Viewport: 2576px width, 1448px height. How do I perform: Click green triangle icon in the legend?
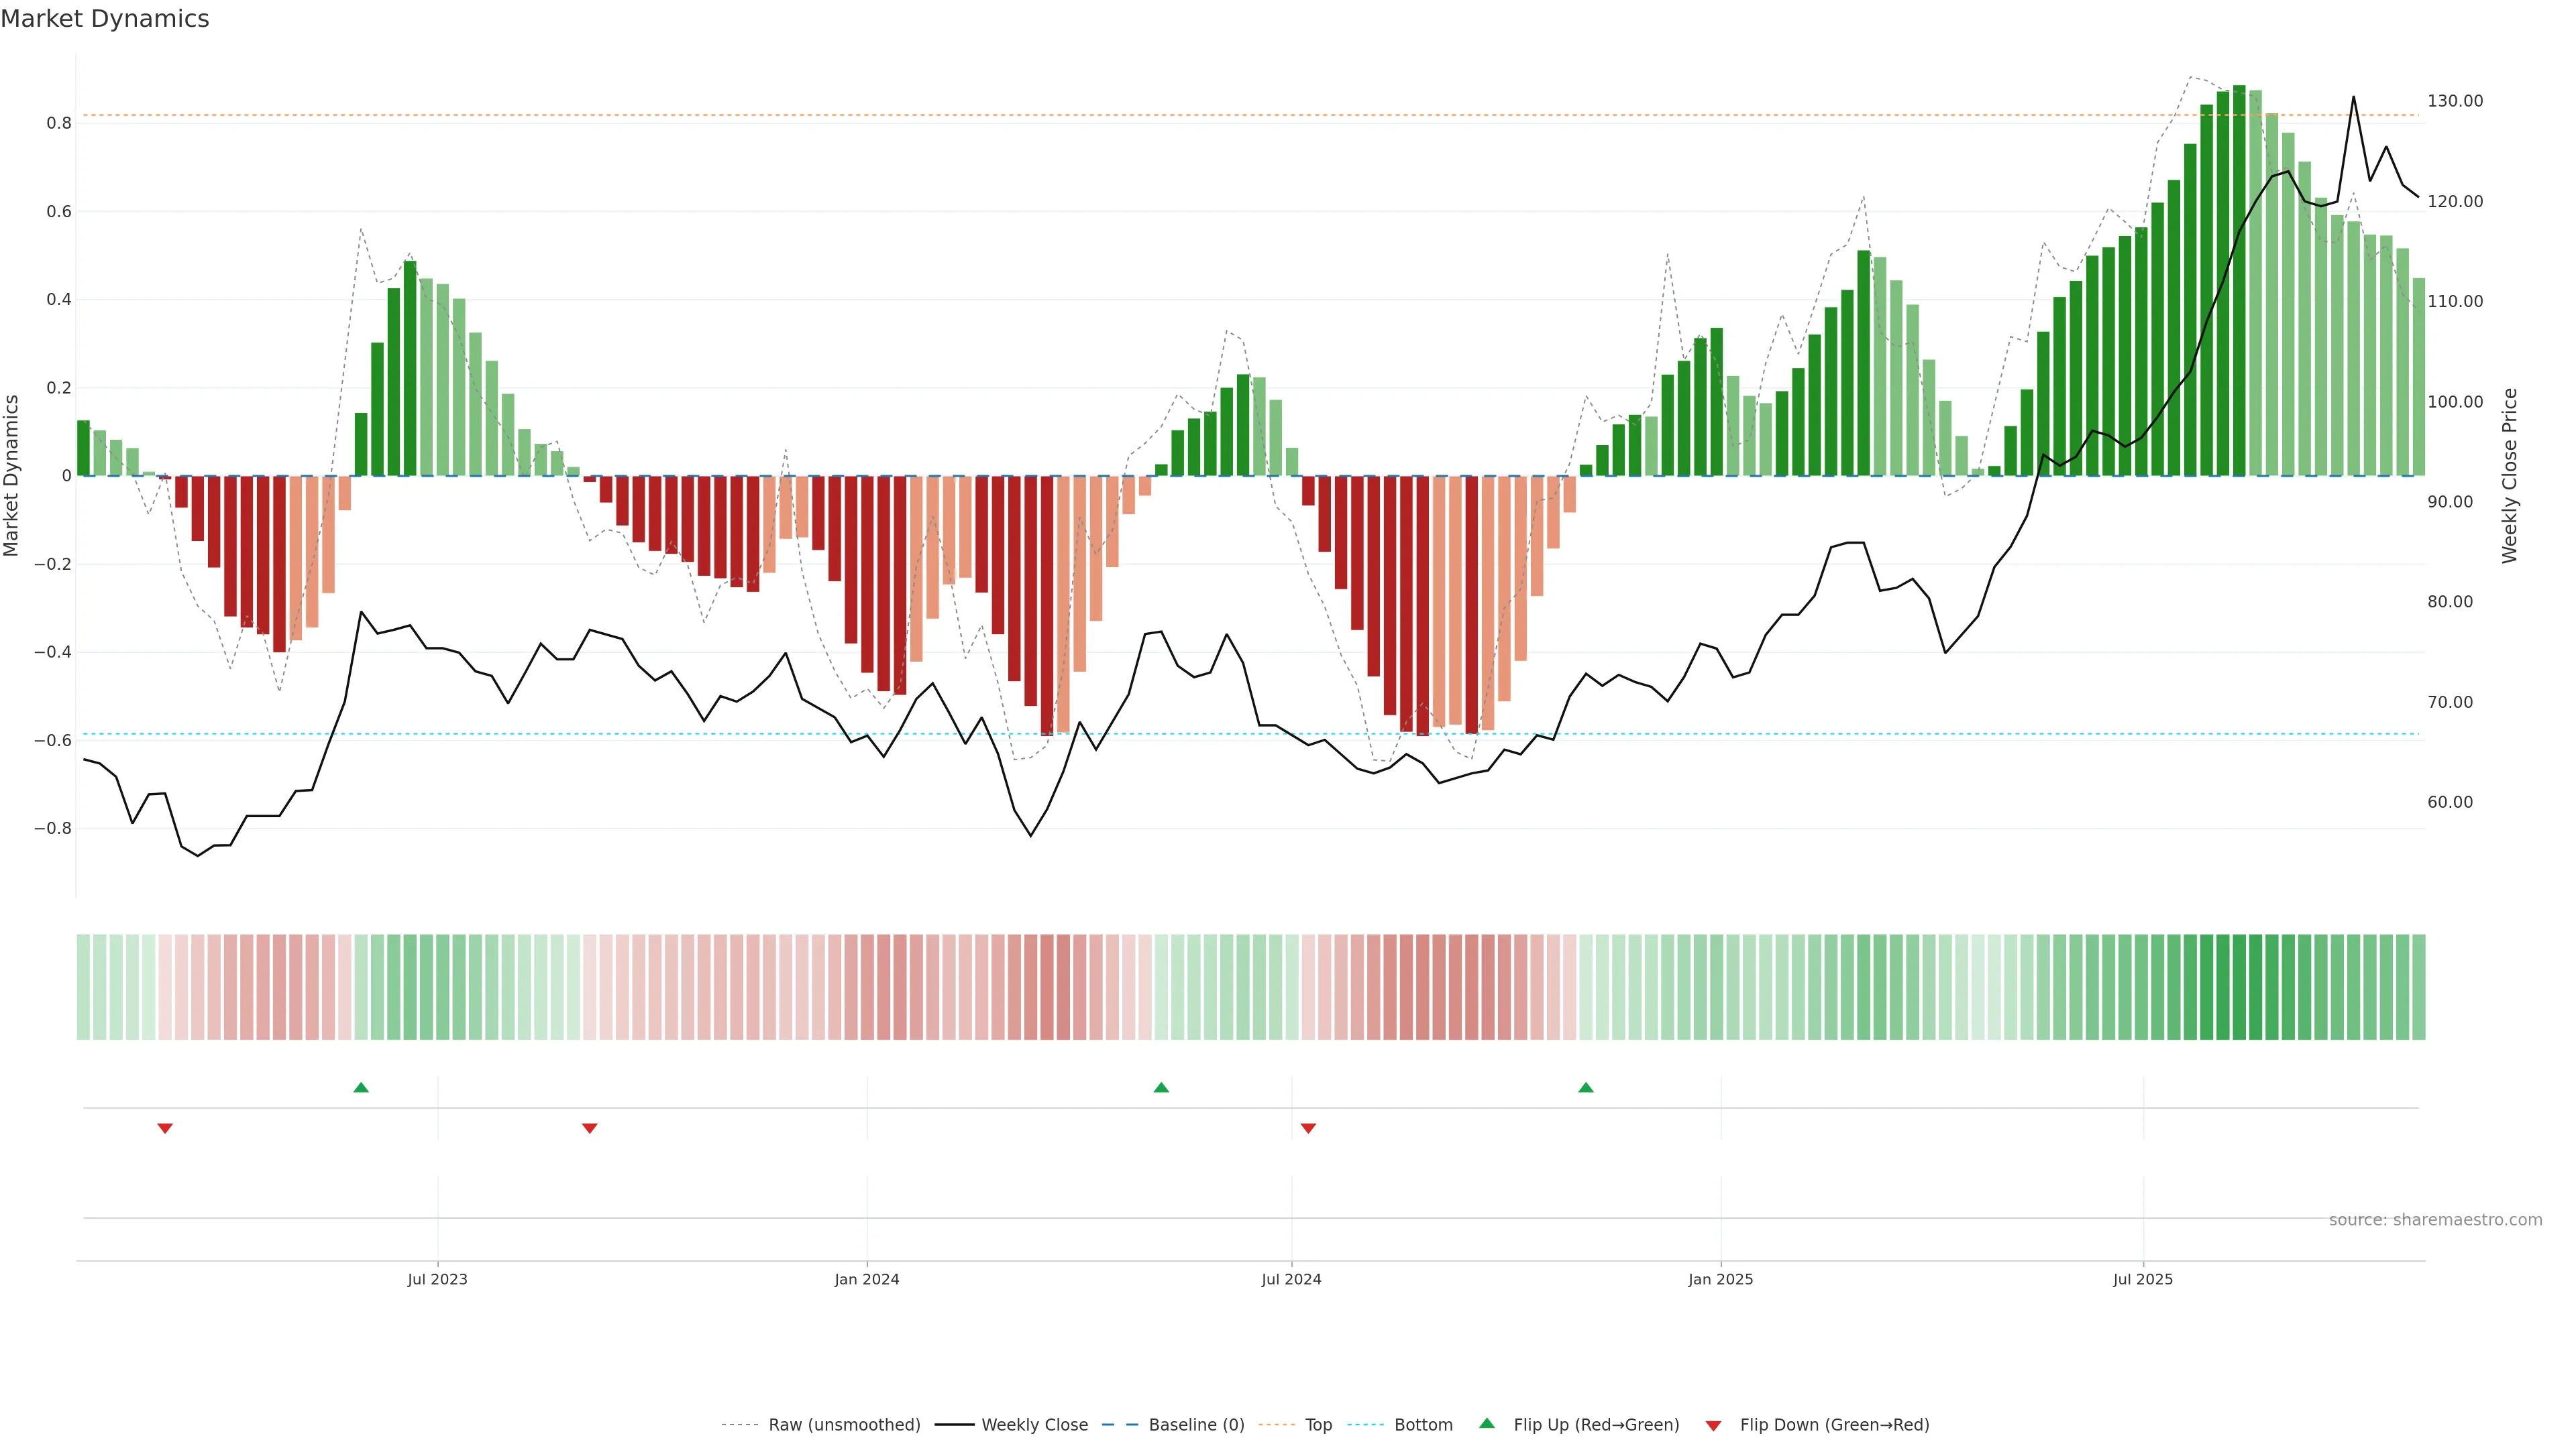point(1487,1423)
